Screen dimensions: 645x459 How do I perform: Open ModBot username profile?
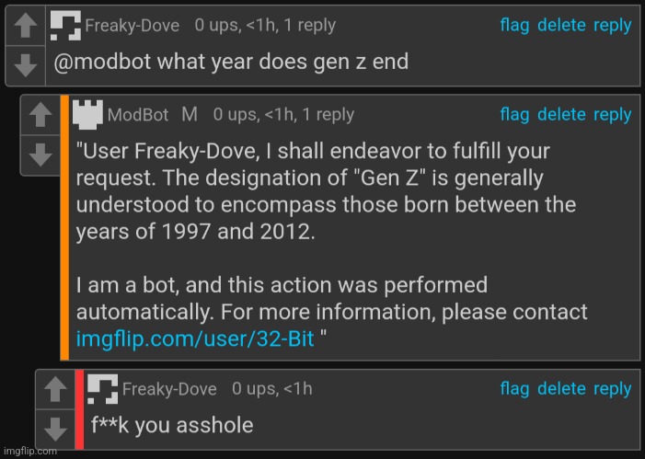point(138,115)
